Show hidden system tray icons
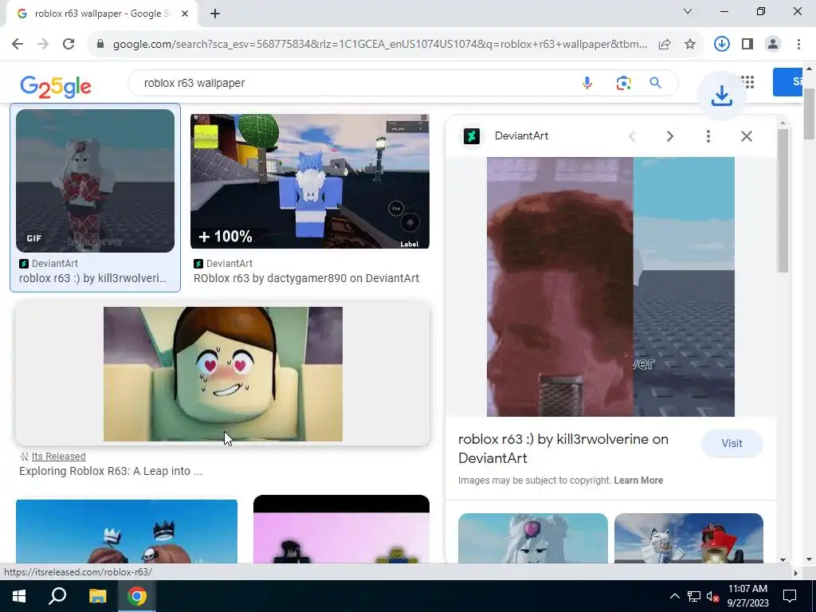The image size is (816, 612). pos(674,596)
